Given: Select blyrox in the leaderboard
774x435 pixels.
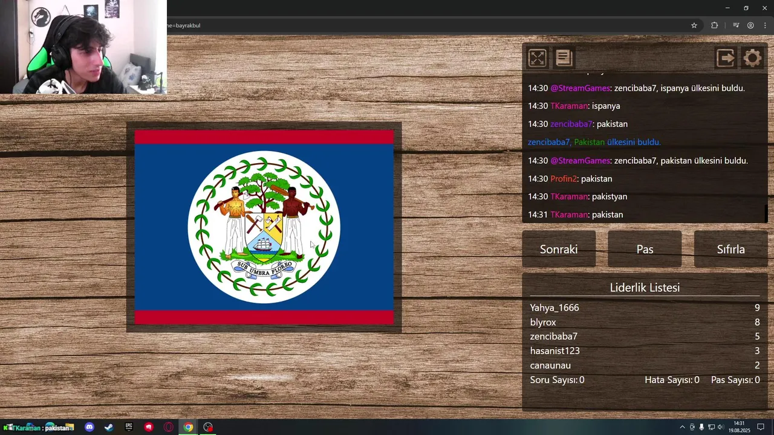Looking at the screenshot, I should click(x=543, y=322).
